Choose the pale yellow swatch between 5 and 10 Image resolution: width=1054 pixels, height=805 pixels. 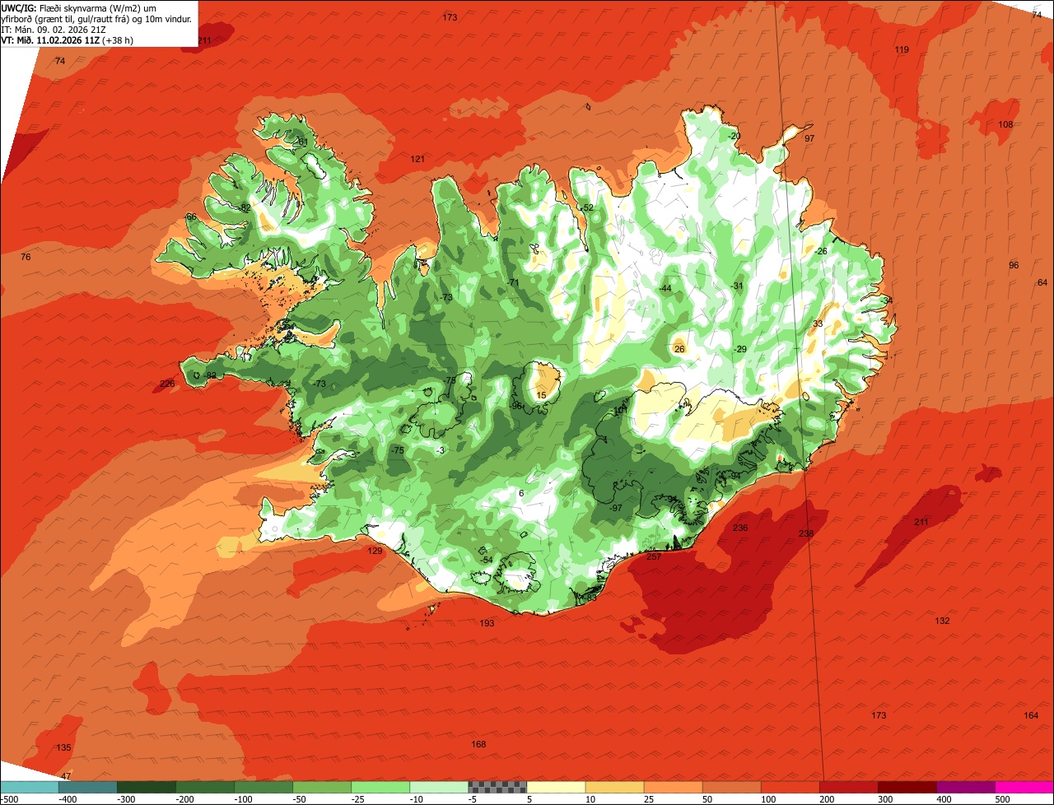point(556,787)
